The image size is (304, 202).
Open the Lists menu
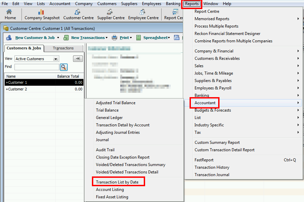coord(41,4)
